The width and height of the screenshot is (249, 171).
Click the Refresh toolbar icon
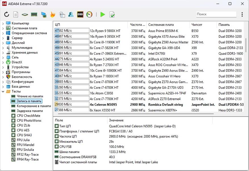click(7, 14)
